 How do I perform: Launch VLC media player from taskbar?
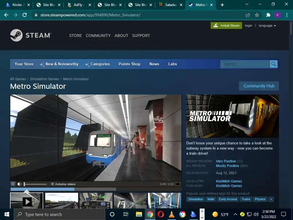click(x=172, y=214)
